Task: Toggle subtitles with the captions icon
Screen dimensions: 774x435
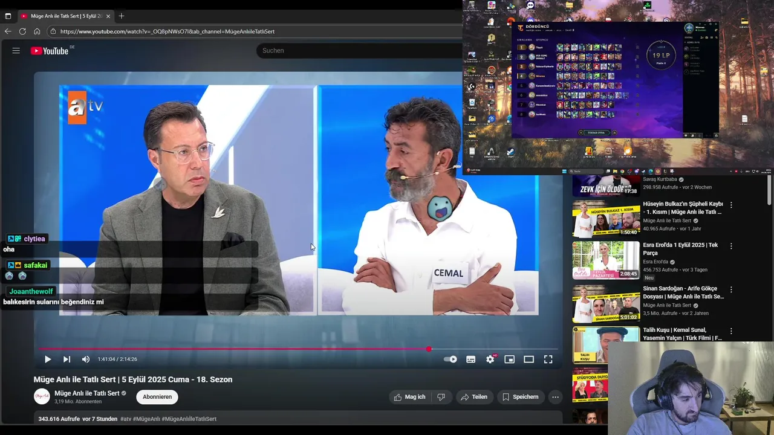Action: pyautogui.click(x=470, y=359)
